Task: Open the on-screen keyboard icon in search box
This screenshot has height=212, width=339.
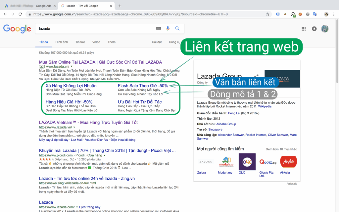Action: click(x=159, y=28)
